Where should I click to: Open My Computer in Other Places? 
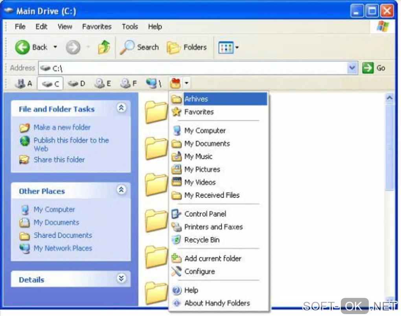coord(54,209)
